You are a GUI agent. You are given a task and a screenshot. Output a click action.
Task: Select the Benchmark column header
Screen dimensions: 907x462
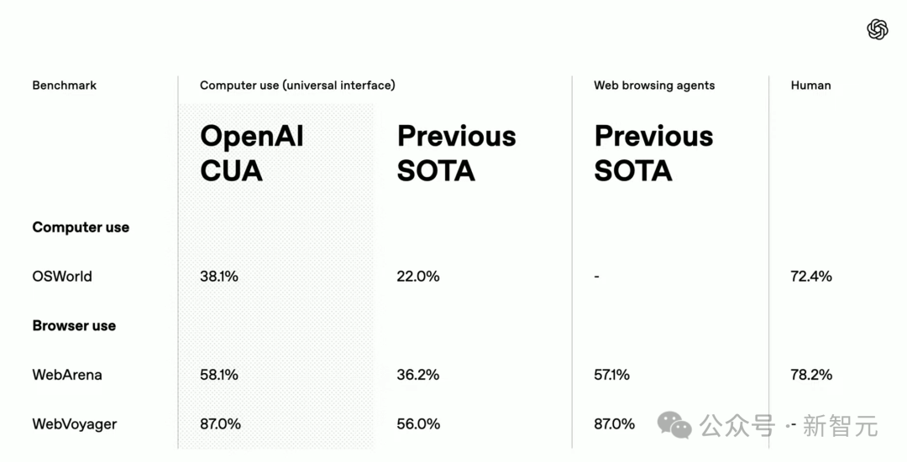[x=64, y=86]
